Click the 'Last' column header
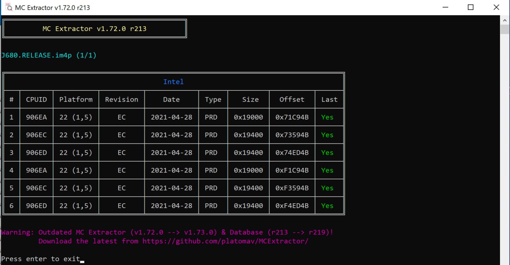Screen dimensions: 510x265 (x=329, y=99)
